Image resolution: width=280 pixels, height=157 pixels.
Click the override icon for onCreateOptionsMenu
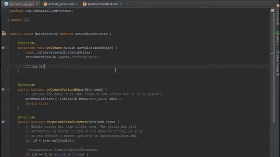3,89
